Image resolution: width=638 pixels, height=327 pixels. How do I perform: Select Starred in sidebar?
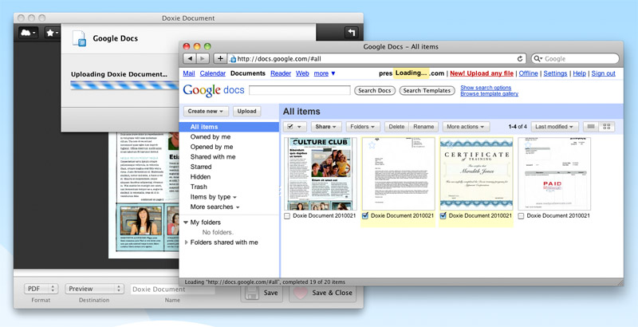(201, 167)
